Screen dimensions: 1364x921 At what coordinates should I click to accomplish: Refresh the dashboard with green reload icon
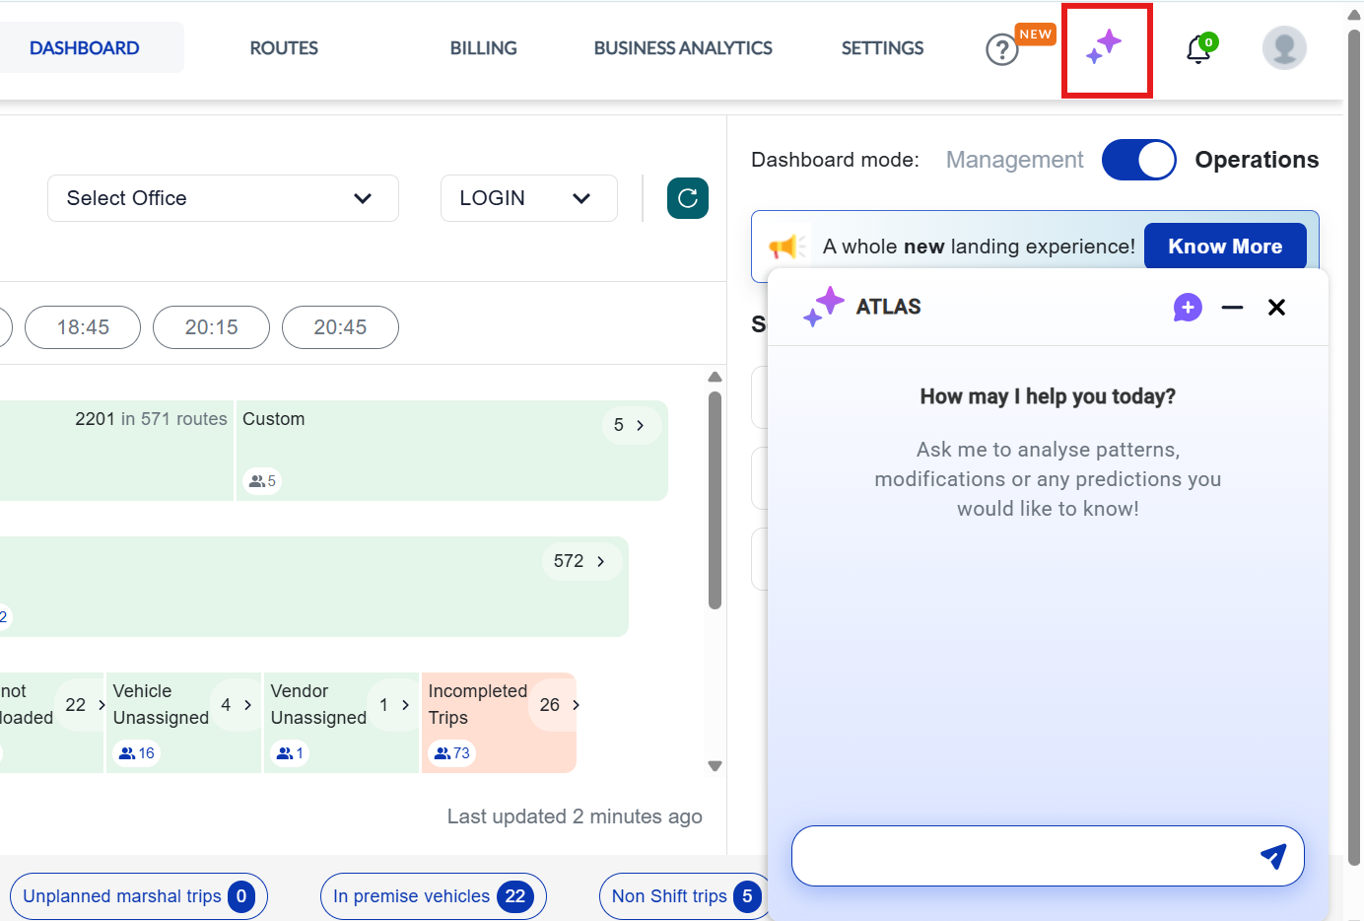pyautogui.click(x=688, y=198)
